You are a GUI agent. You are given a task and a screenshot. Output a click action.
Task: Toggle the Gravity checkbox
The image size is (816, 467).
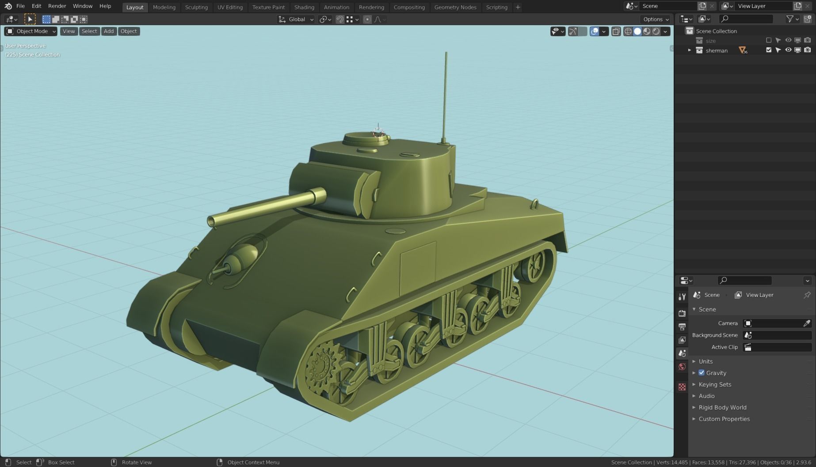coord(702,373)
